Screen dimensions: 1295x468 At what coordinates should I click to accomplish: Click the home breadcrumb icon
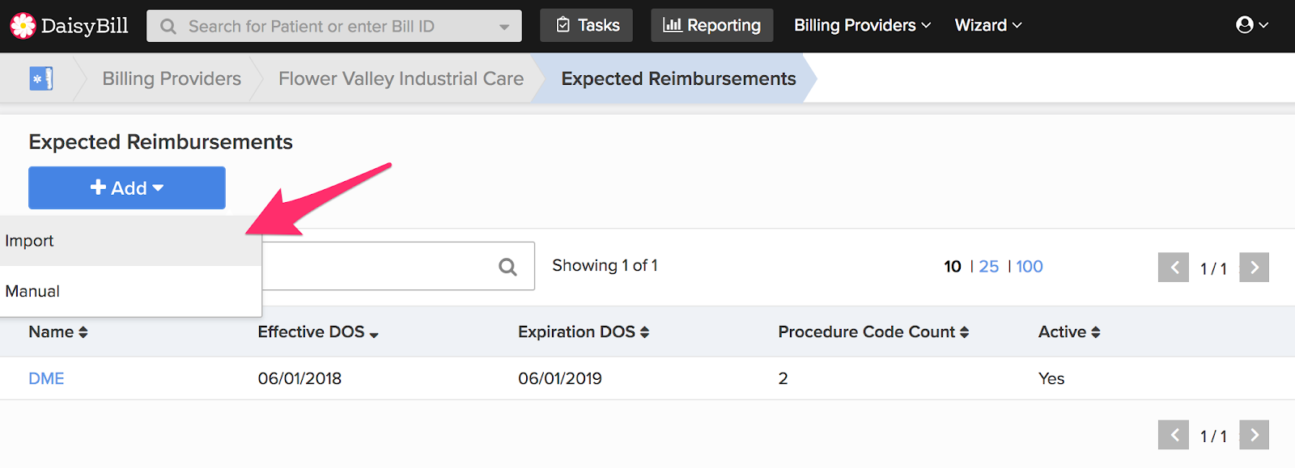pyautogui.click(x=40, y=78)
